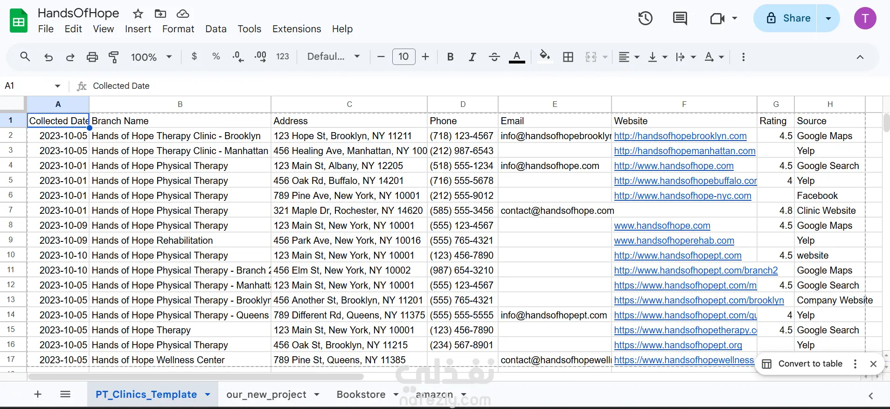
Task: Open the Google Sheets home icon
Action: pos(19,21)
